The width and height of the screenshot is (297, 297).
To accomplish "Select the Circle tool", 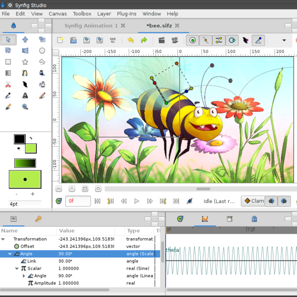I will pos(42,50).
